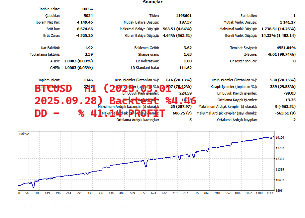The width and height of the screenshot is (305, 218).
Task: Click the 'Brüt kar:' label
Action: [x=53, y=29]
